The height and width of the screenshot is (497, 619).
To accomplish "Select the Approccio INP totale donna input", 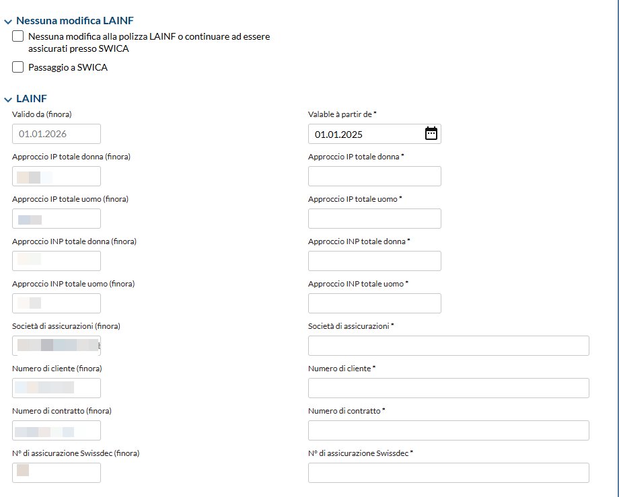I will 374,261.
